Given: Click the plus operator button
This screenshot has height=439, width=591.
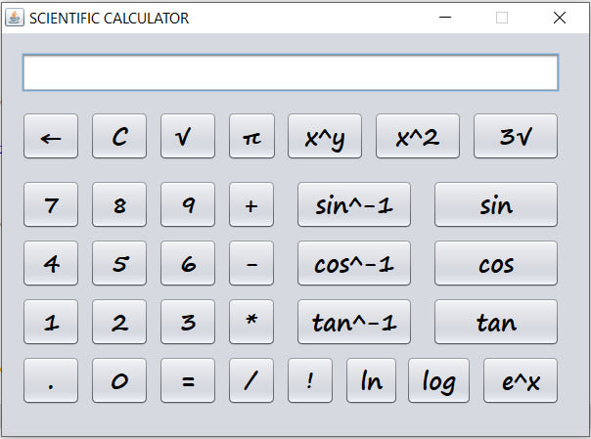Looking at the screenshot, I should coord(251,204).
